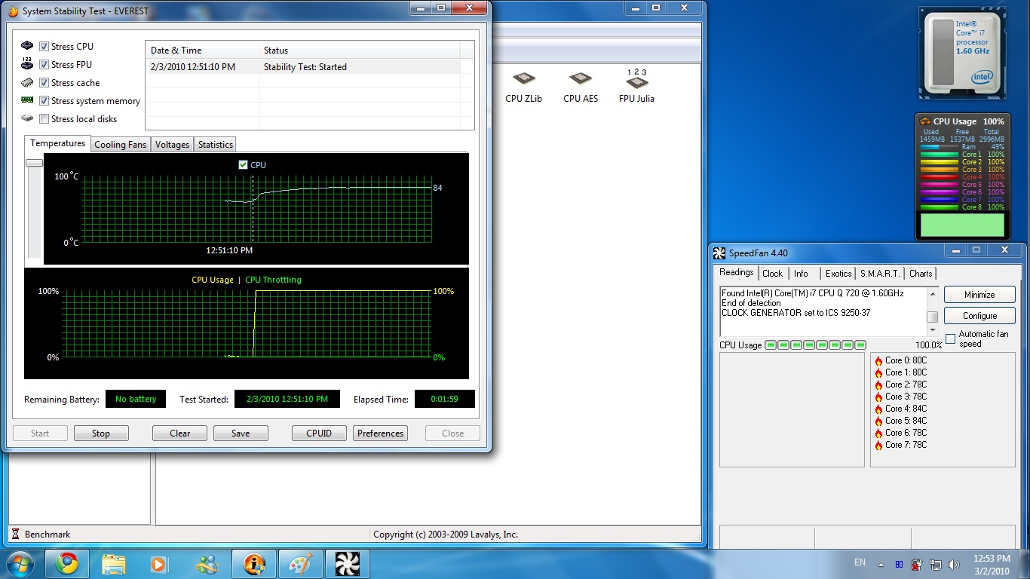
Task: Open the Paint taskbar icon
Action: (x=300, y=564)
